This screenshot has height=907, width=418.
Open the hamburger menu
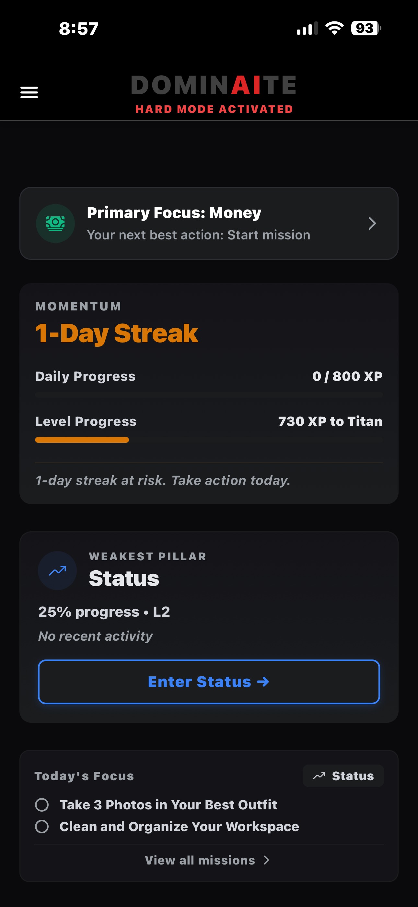[29, 92]
